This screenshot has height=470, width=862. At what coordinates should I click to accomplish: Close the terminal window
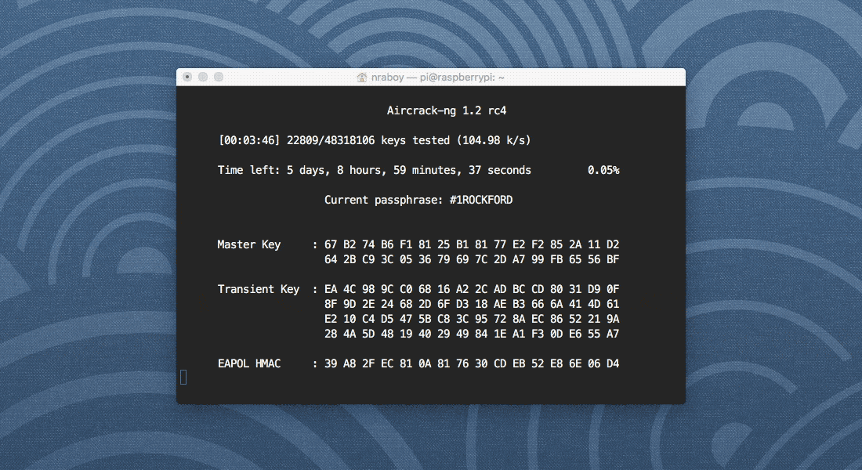(x=187, y=78)
